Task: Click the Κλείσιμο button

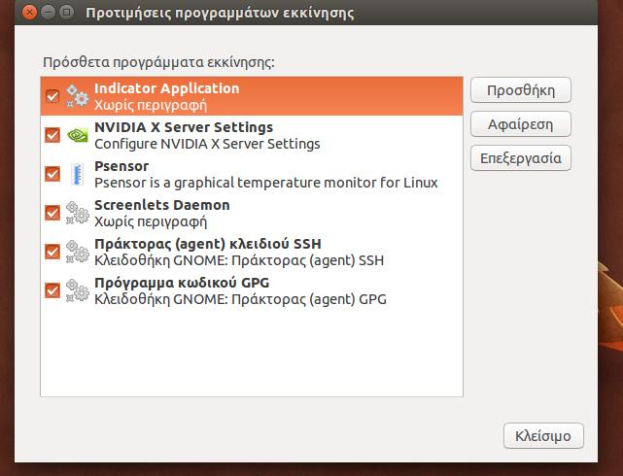Action: point(543,436)
